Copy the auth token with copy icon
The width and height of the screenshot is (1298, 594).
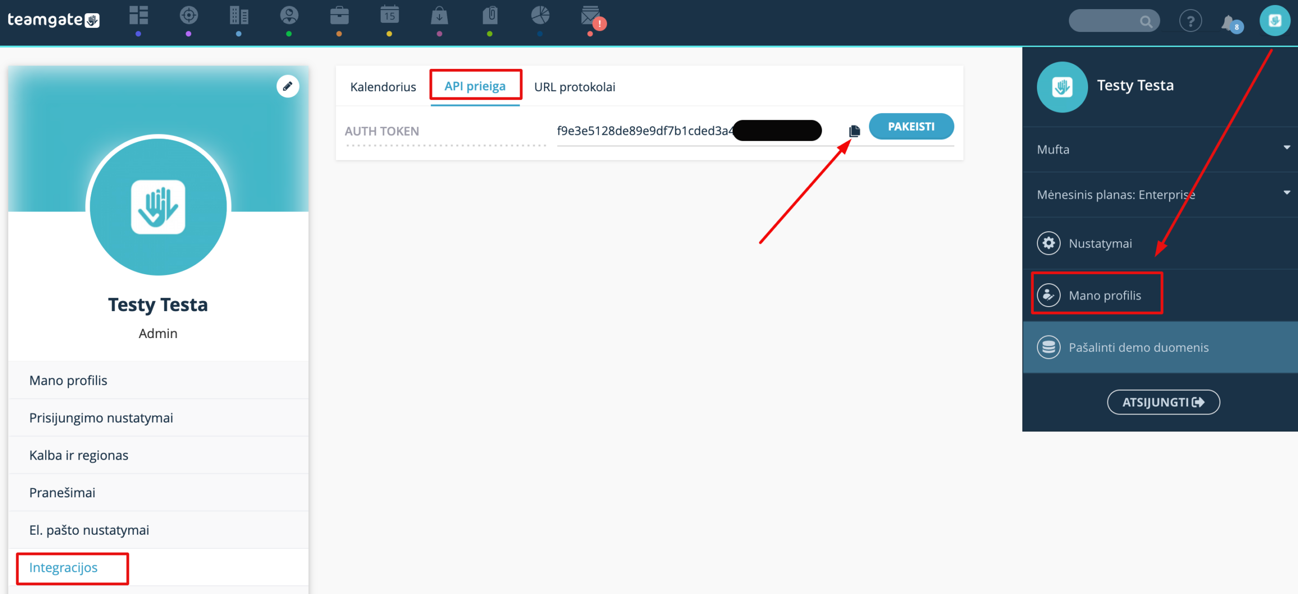pos(854,131)
